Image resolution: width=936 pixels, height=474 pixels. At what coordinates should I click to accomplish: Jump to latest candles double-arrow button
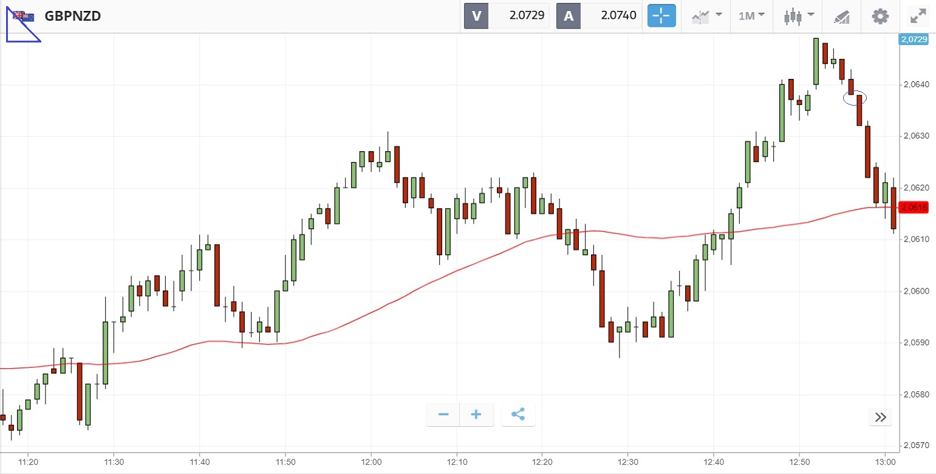coord(881,417)
